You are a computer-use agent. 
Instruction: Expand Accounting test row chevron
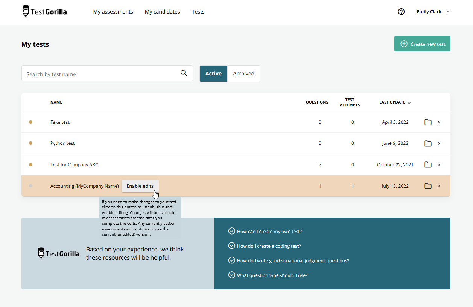(439, 186)
